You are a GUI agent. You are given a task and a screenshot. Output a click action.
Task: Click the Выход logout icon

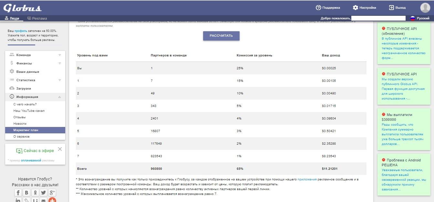coord(391,7)
